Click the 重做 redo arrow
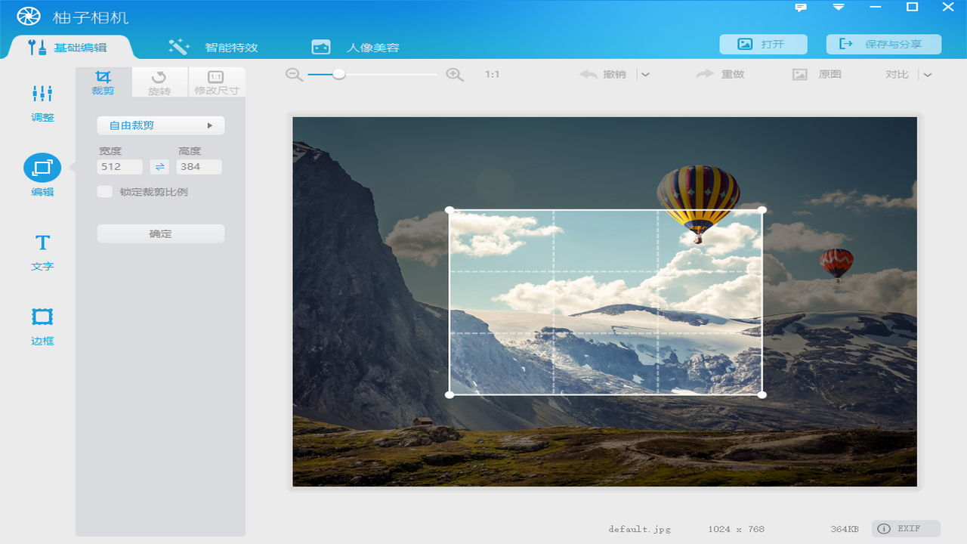The height and width of the screenshot is (544, 967). tap(705, 75)
